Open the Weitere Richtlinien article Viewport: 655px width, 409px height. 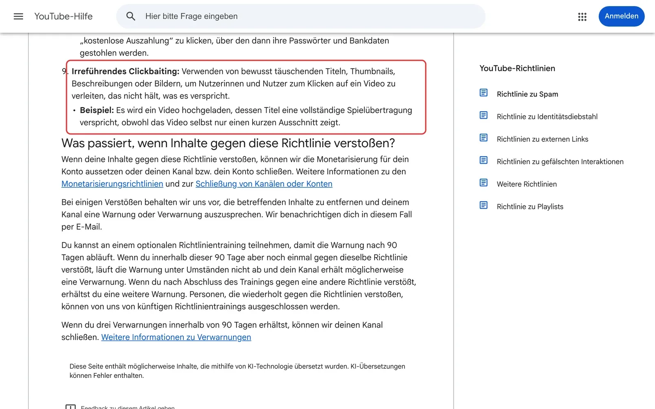pos(526,184)
